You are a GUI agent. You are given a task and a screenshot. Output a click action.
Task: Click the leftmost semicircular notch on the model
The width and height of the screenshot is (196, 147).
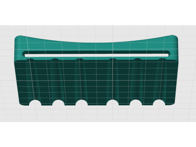35,103
